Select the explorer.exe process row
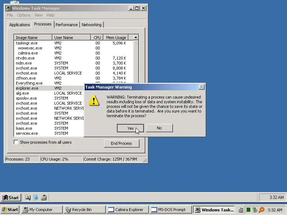The height and width of the screenshot is (215, 287). pyautogui.click(x=49, y=88)
